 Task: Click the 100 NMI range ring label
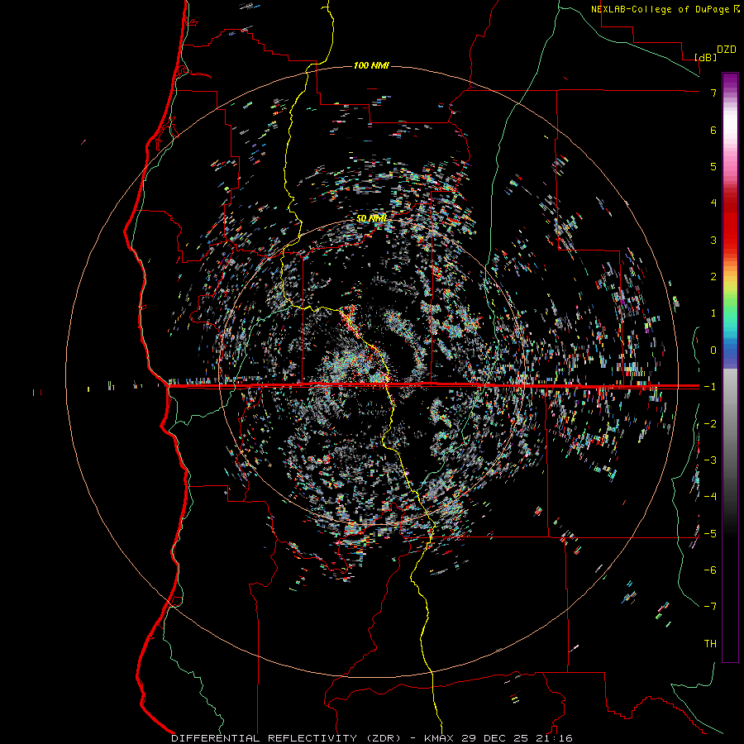pyautogui.click(x=371, y=65)
